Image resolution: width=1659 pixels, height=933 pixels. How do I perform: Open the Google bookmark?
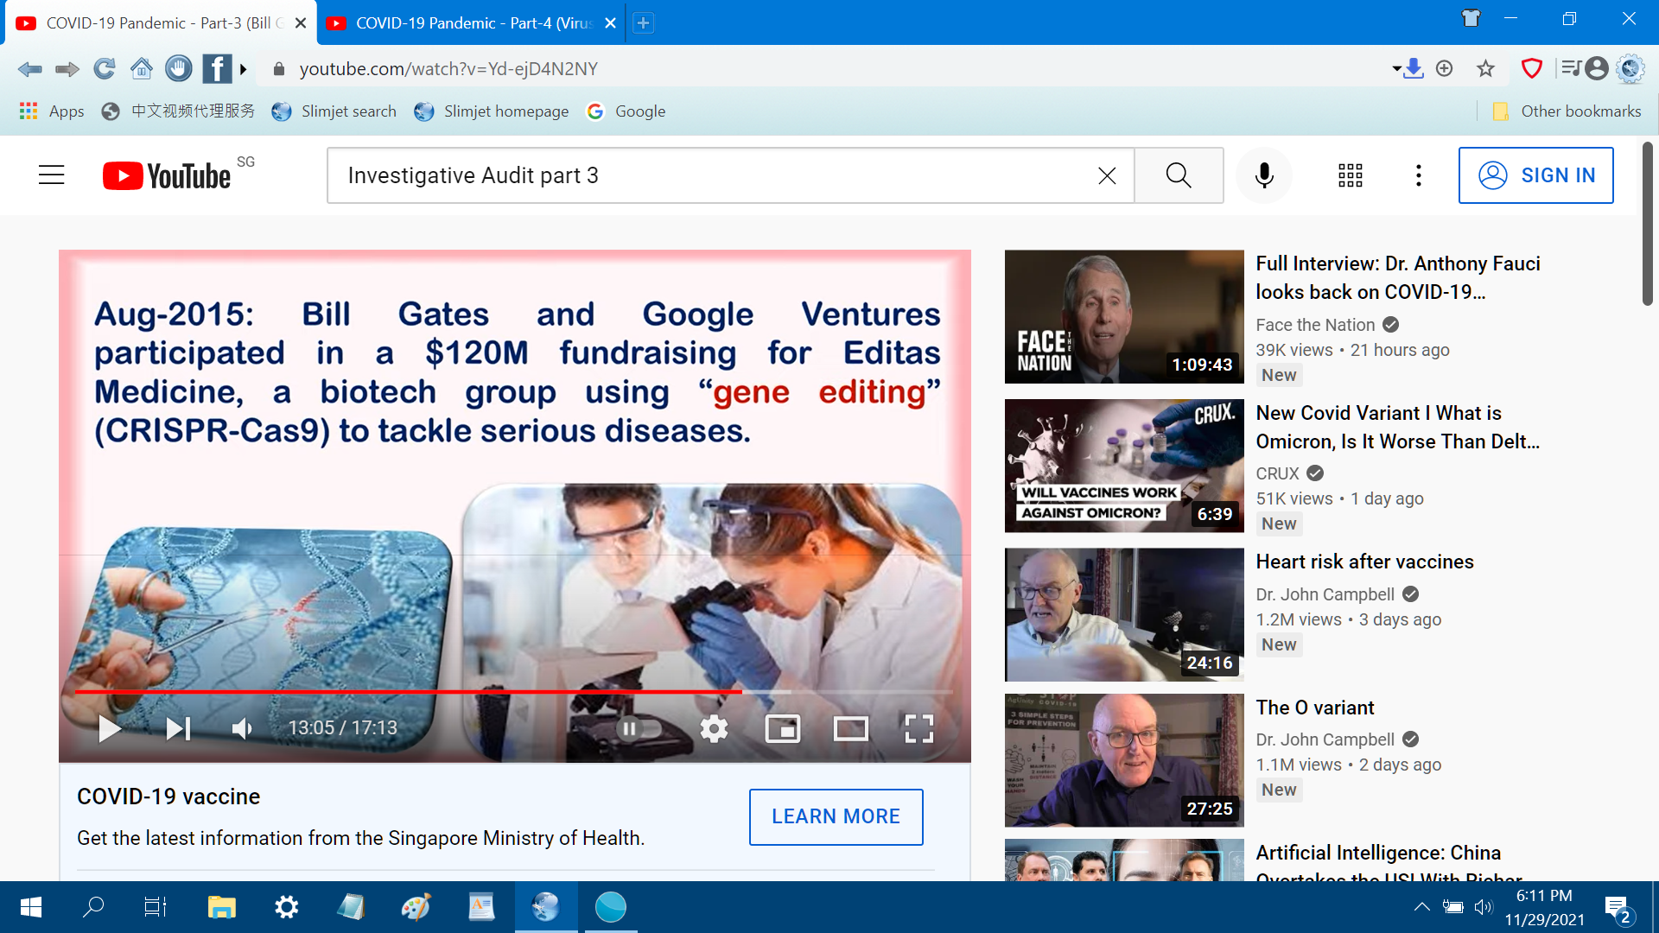tap(626, 111)
